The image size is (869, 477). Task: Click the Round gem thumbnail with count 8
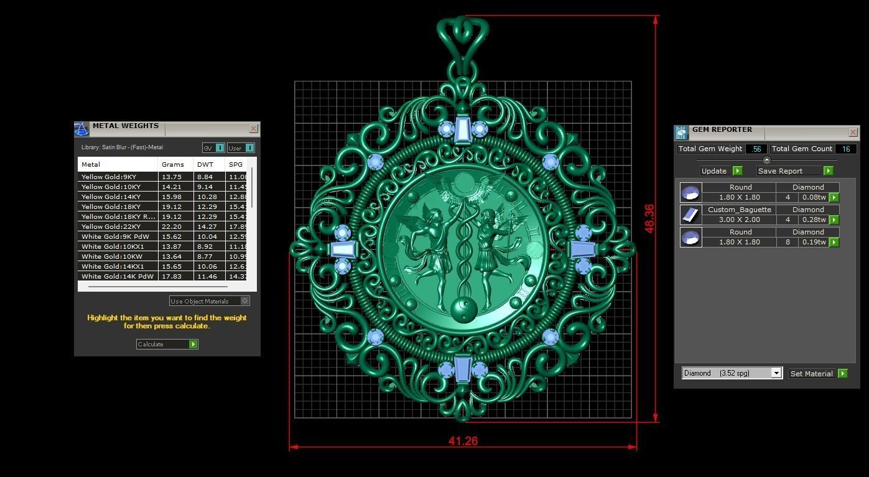click(x=690, y=237)
